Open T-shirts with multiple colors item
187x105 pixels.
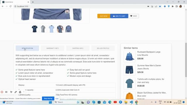click(x=151, y=80)
